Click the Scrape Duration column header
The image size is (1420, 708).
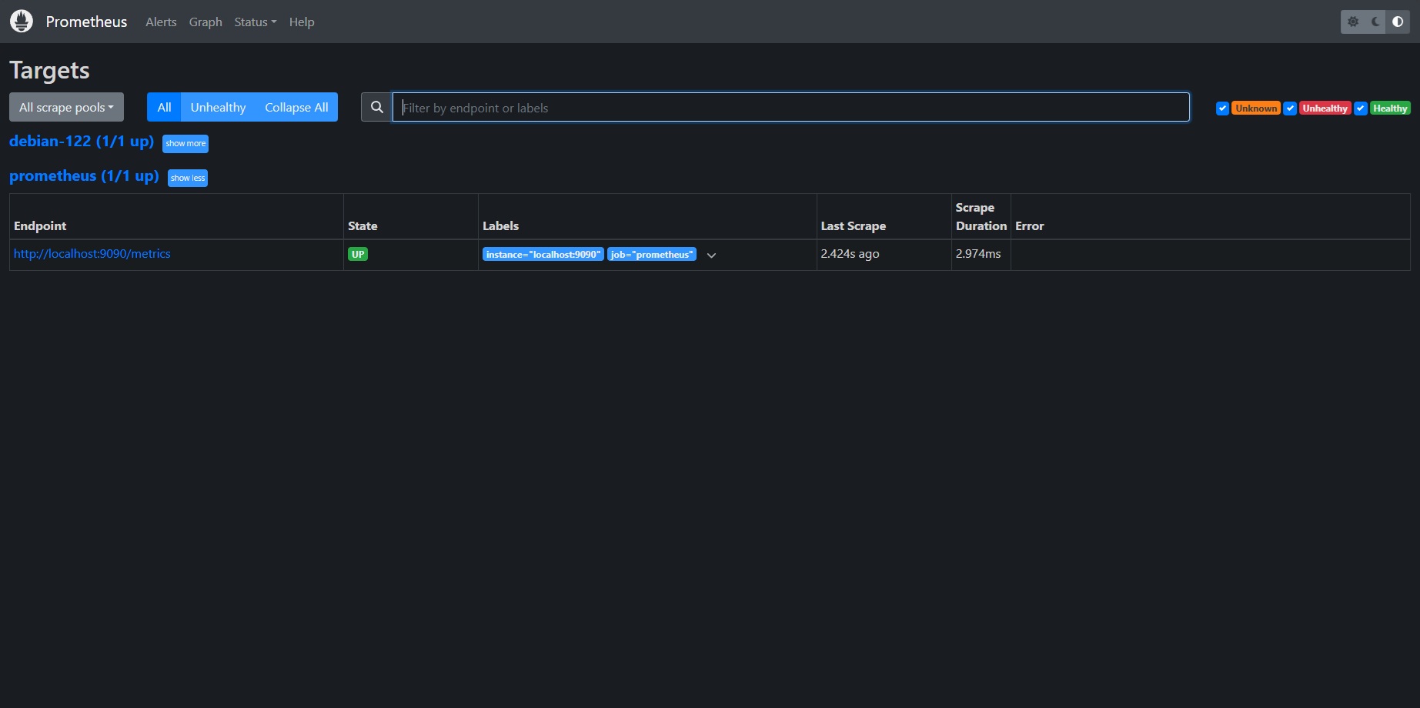(981, 216)
